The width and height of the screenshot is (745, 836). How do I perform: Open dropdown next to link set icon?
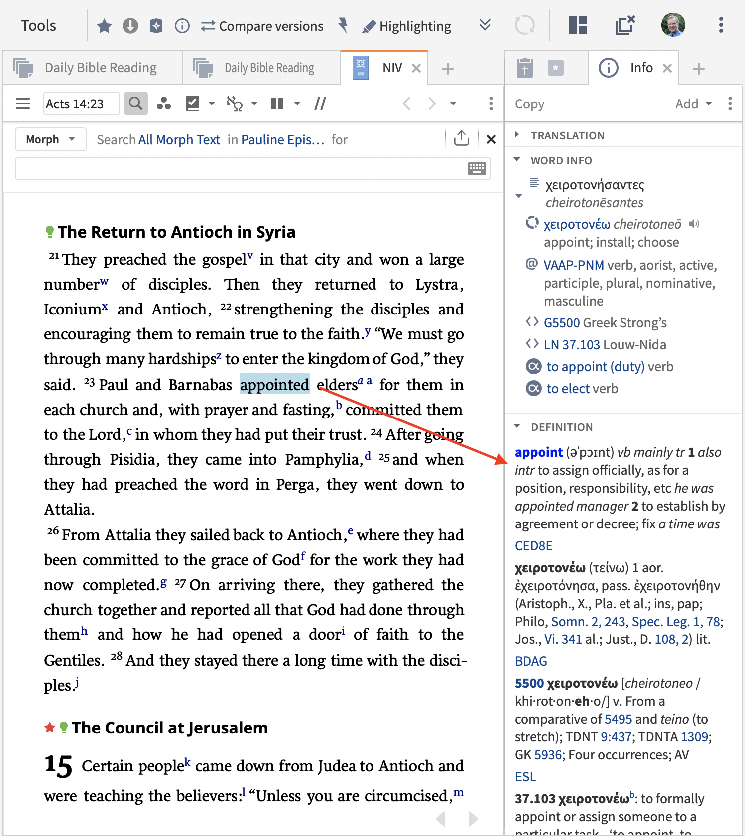pyautogui.click(x=254, y=104)
